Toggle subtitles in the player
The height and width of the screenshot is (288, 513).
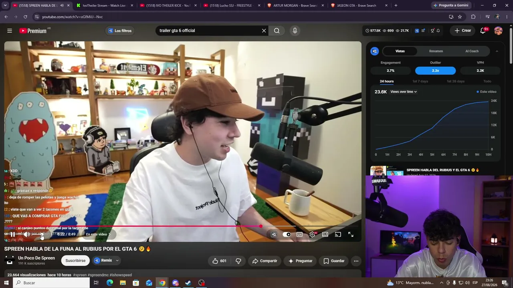(299, 234)
